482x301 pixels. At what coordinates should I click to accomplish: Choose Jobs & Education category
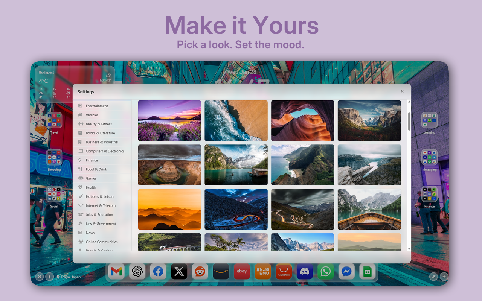(x=102, y=214)
